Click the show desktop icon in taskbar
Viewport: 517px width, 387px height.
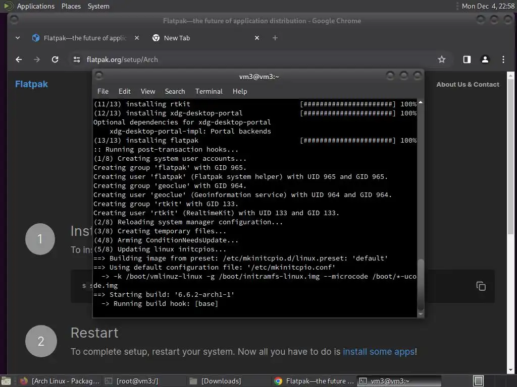pyautogui.click(x=6, y=381)
